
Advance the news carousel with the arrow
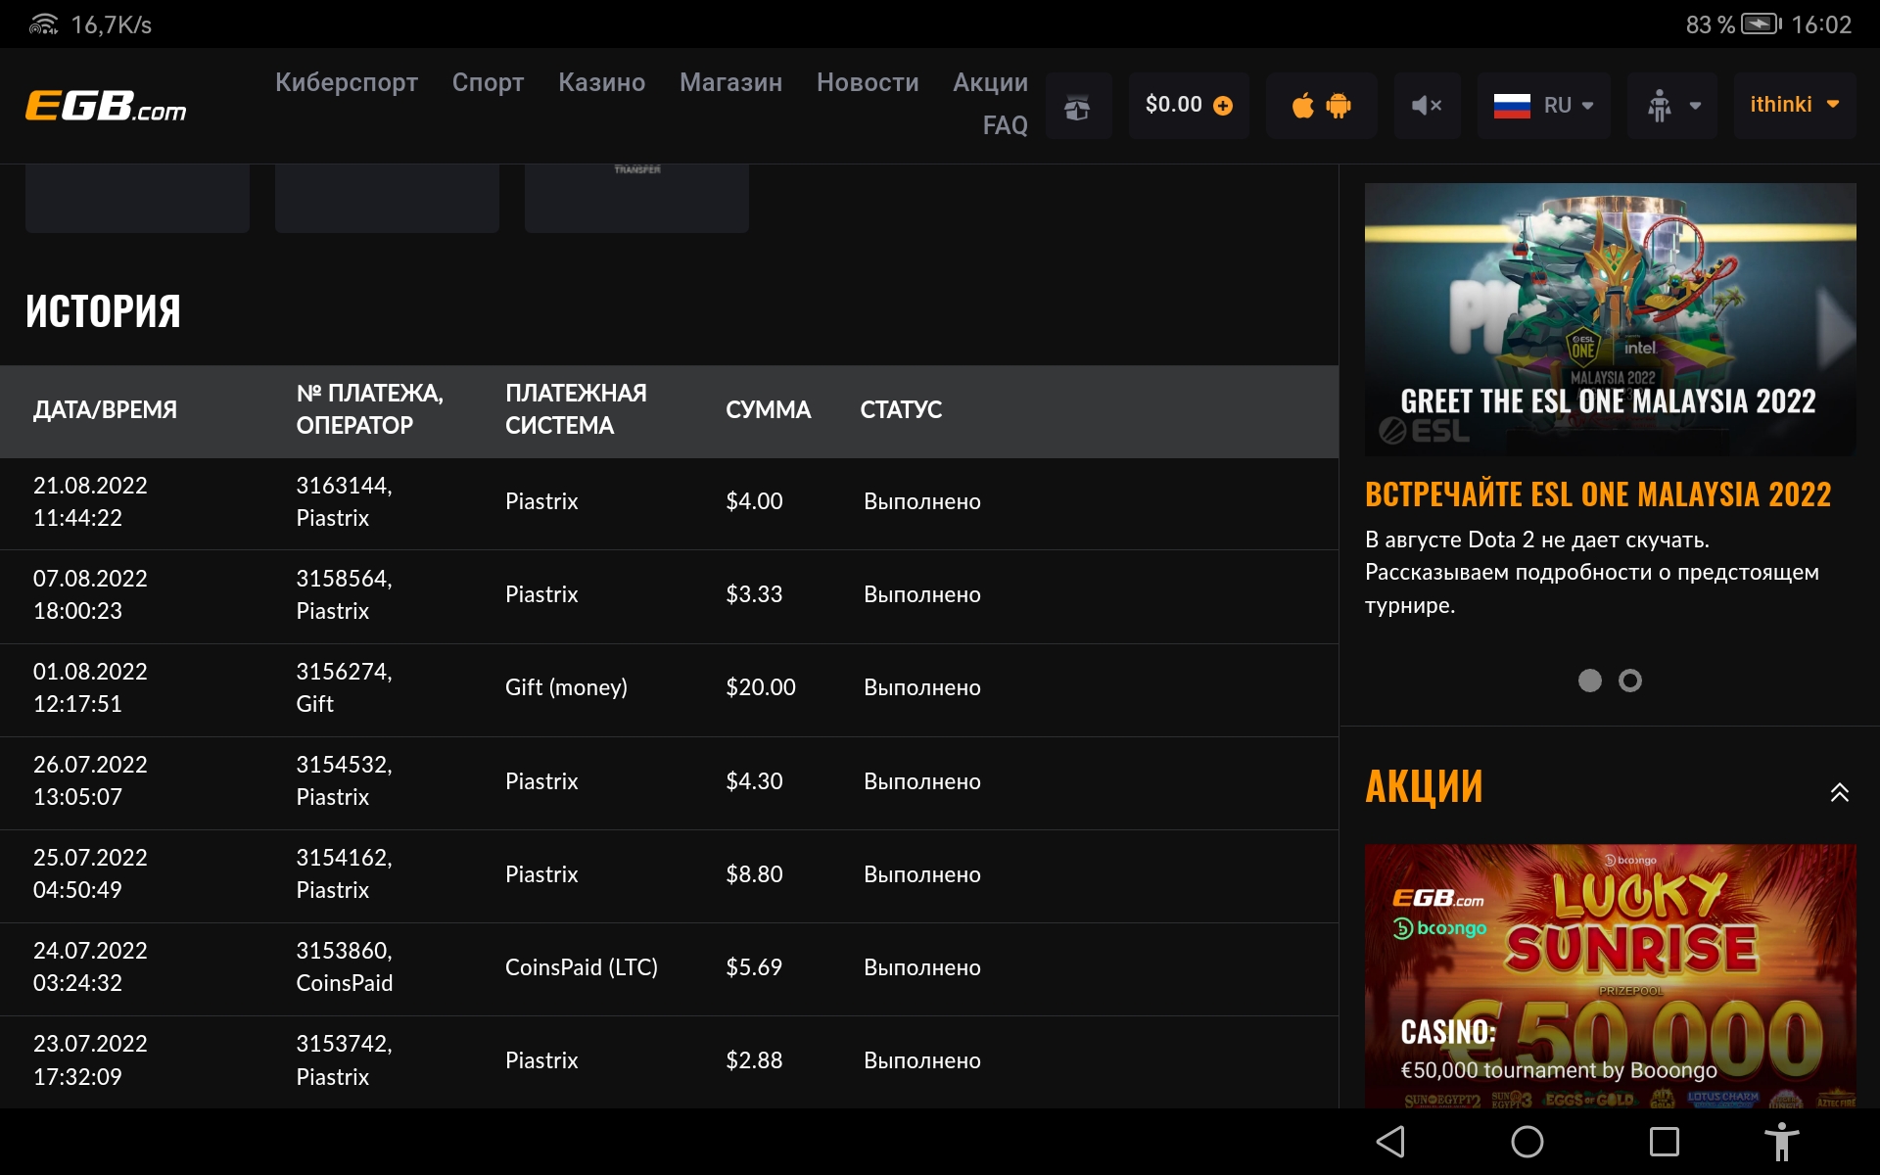(x=1835, y=328)
